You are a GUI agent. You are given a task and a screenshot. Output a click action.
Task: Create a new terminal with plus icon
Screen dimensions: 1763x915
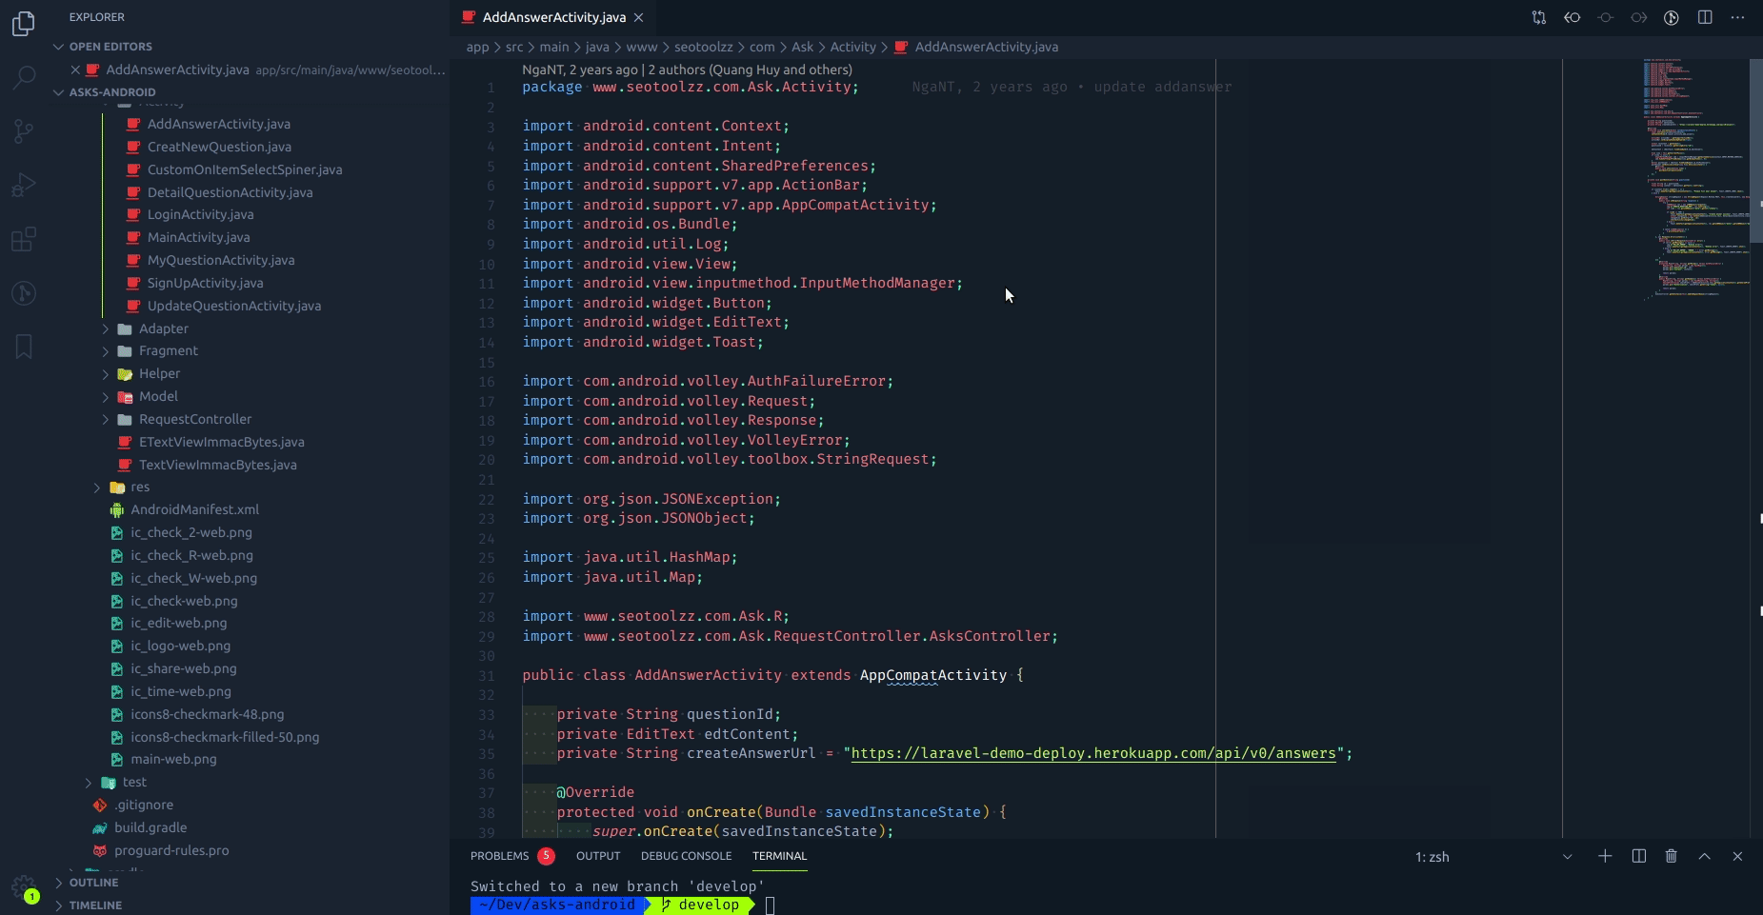pyautogui.click(x=1605, y=856)
